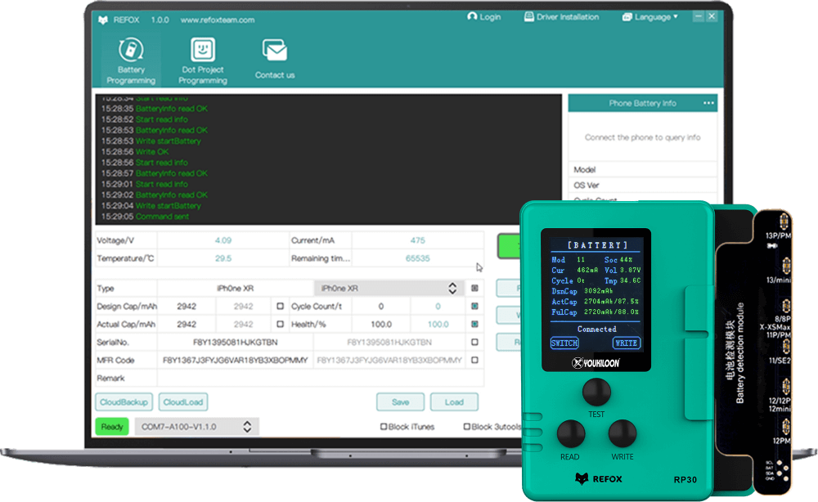Image resolution: width=818 pixels, height=502 pixels.
Task: Open Dot Project Programming
Action: point(203,61)
